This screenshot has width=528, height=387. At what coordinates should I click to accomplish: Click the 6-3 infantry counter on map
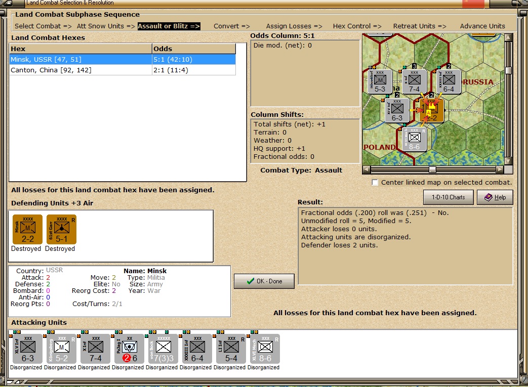coord(397,110)
